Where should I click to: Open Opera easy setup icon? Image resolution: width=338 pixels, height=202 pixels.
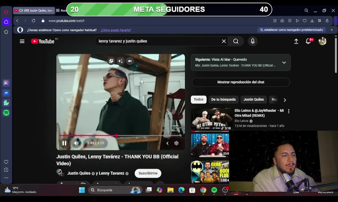tap(319, 21)
